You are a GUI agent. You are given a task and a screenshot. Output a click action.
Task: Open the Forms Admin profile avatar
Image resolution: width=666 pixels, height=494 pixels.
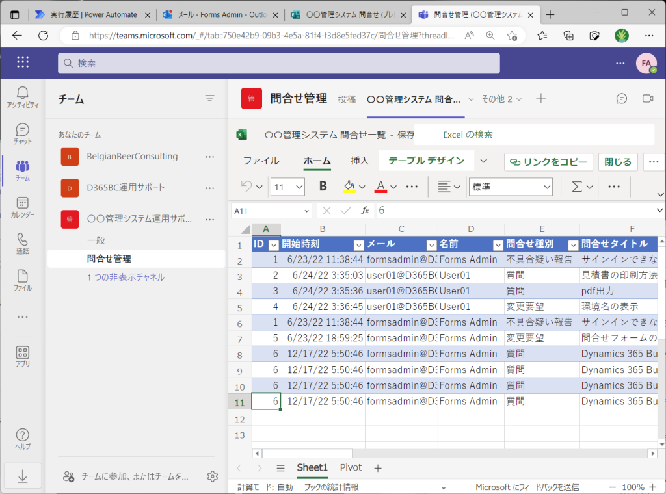[x=646, y=63]
